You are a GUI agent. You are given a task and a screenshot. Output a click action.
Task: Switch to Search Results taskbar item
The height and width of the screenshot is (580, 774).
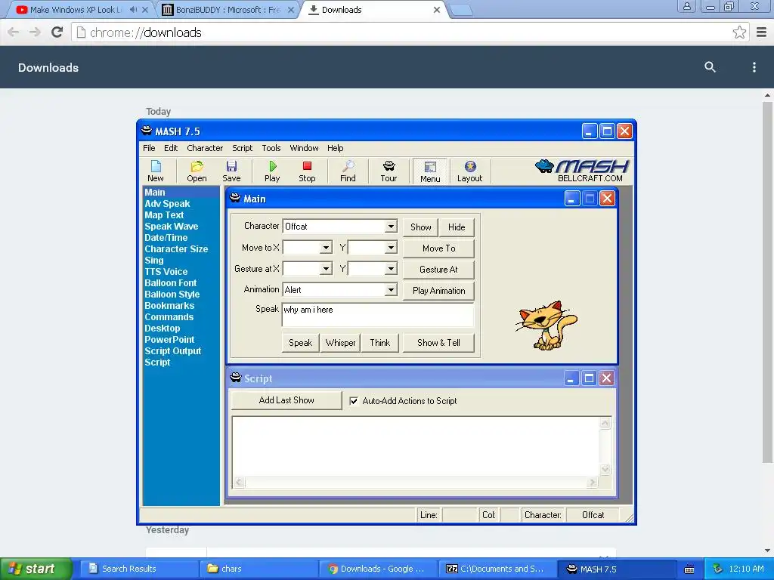pyautogui.click(x=140, y=569)
